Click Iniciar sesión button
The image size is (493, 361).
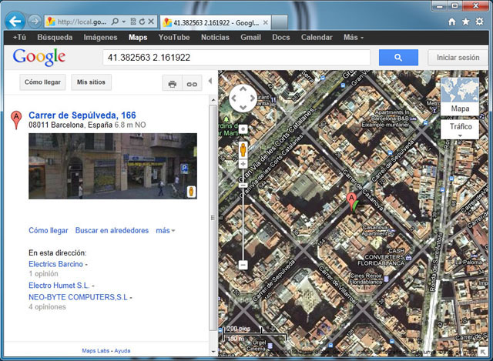coord(458,58)
